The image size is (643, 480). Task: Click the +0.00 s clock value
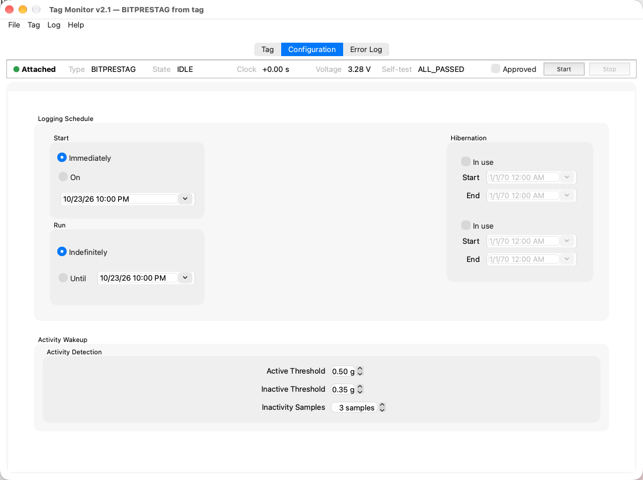coord(275,70)
